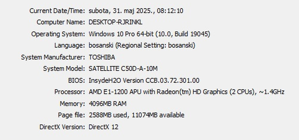Screen dimensions: 299x140
Task: Click the Current Date/Time label
Action: [x=57, y=11]
